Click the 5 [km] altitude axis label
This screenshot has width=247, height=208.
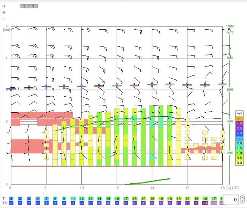[6, 28]
